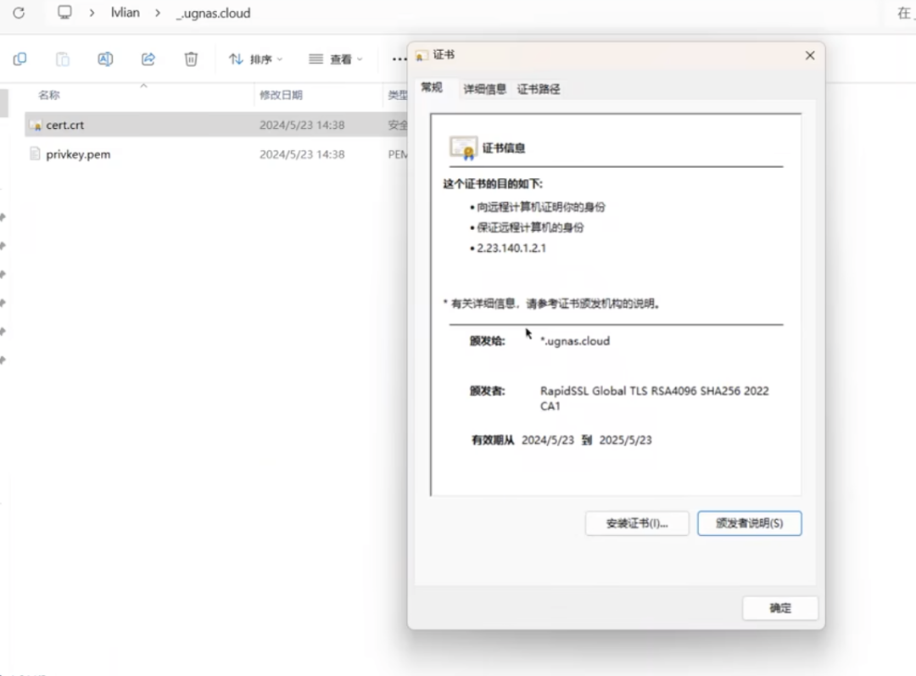Click the Share icon in Explorer toolbar

148,59
